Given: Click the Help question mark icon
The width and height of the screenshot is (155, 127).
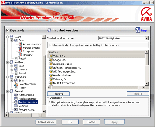Looking at the screenshot, I should click(138, 30).
